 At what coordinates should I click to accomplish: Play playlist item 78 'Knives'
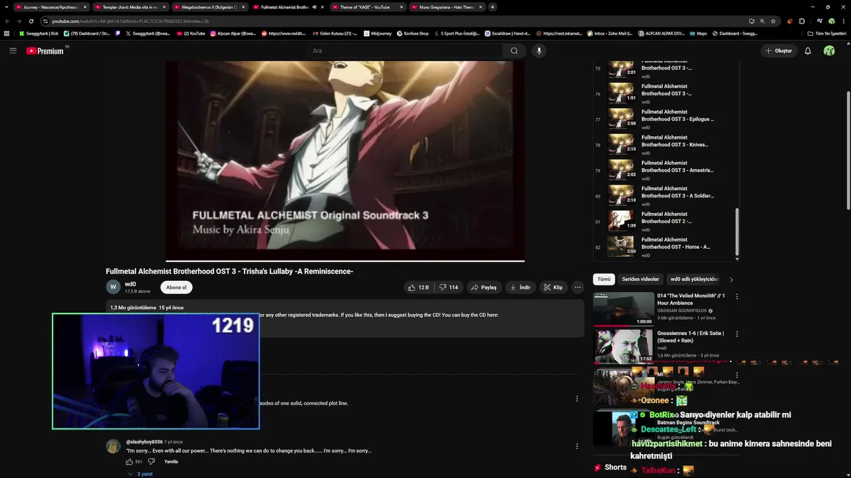666,145
